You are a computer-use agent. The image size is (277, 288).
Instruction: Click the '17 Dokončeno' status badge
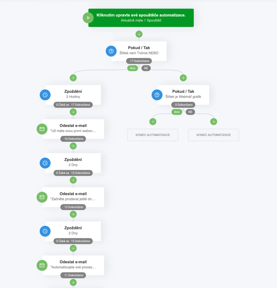[x=140, y=60]
